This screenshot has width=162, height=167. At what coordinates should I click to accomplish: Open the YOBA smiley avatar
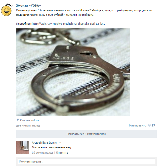click(x=7, y=10)
